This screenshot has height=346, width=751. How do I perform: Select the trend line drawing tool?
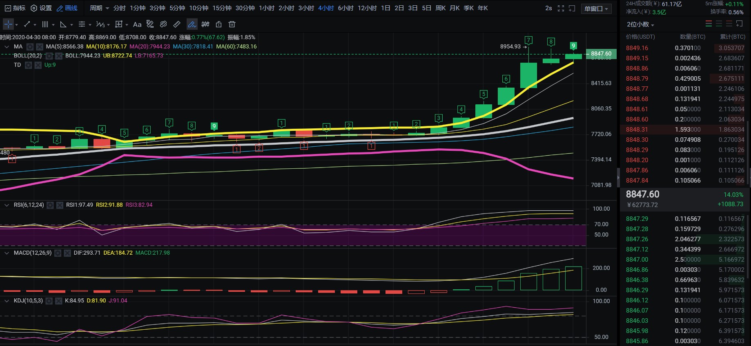(27, 24)
